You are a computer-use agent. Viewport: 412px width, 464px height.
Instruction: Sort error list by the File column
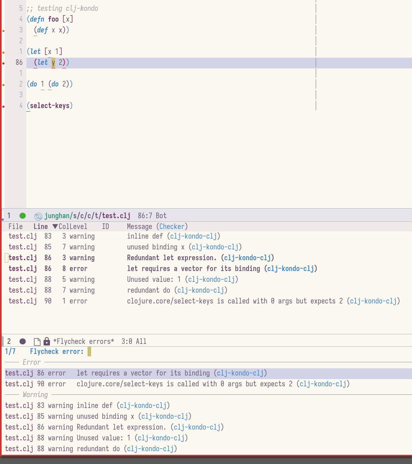[x=16, y=227]
